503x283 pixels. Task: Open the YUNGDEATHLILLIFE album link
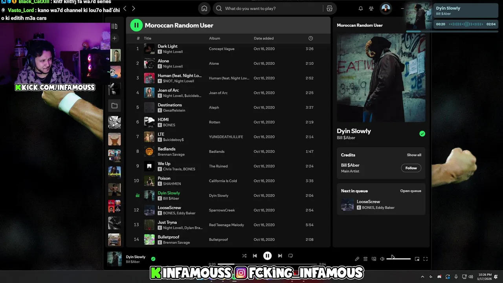click(226, 137)
